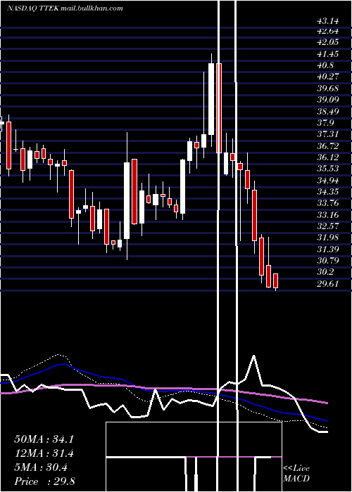This screenshot has width=352, height=492.
Task: Click the peak of the white indicator line
Action: (x=253, y=356)
